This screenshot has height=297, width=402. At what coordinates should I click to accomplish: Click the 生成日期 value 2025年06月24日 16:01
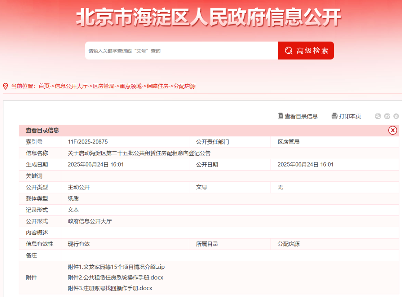pos(96,165)
